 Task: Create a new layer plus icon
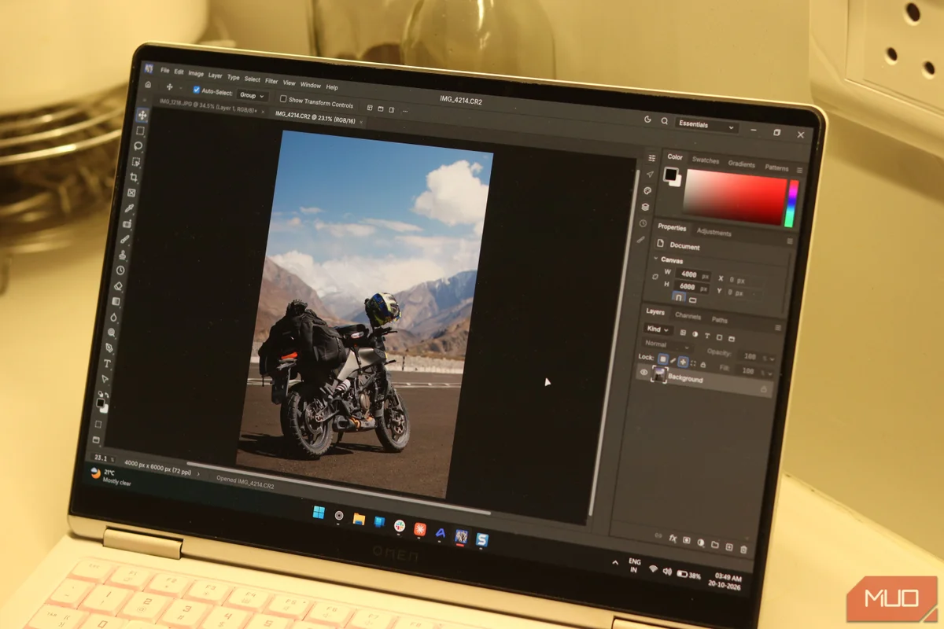[729, 546]
